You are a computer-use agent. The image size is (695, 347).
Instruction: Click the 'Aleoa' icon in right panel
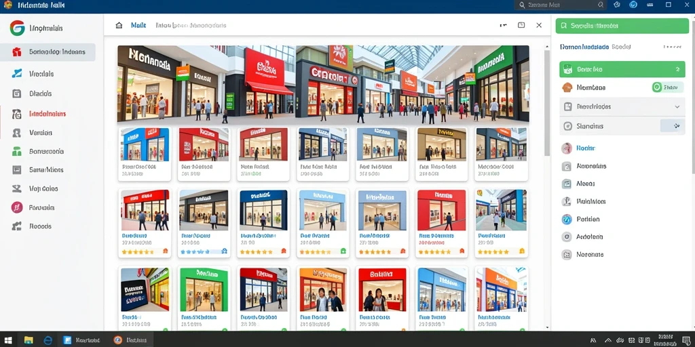tap(567, 184)
